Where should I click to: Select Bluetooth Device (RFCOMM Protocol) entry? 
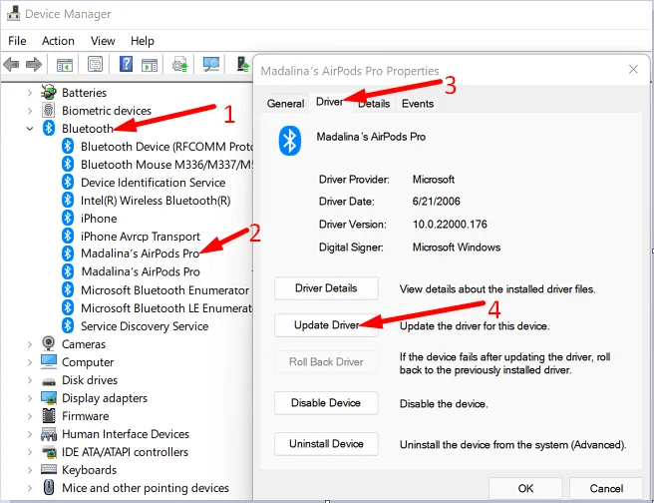166,147
